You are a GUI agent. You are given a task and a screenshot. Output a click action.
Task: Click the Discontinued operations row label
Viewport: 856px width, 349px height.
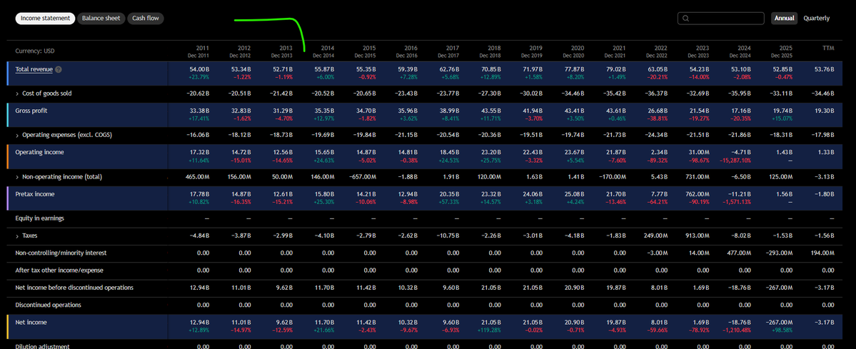48,305
